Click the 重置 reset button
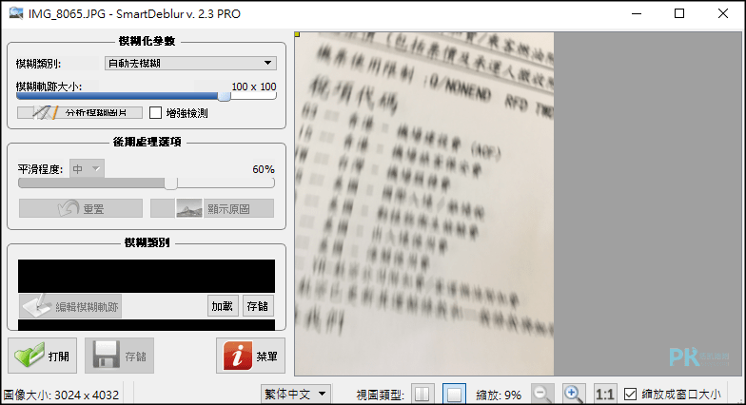746x405 pixels. [81, 208]
